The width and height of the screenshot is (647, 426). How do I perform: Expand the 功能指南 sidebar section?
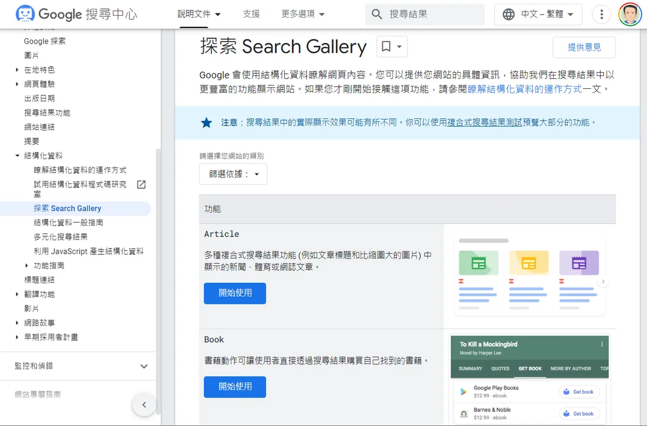[x=27, y=266]
